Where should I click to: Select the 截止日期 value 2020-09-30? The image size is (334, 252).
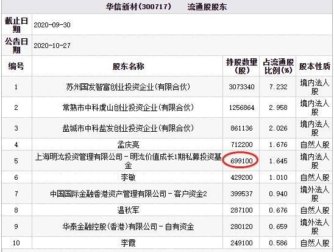click(x=52, y=25)
